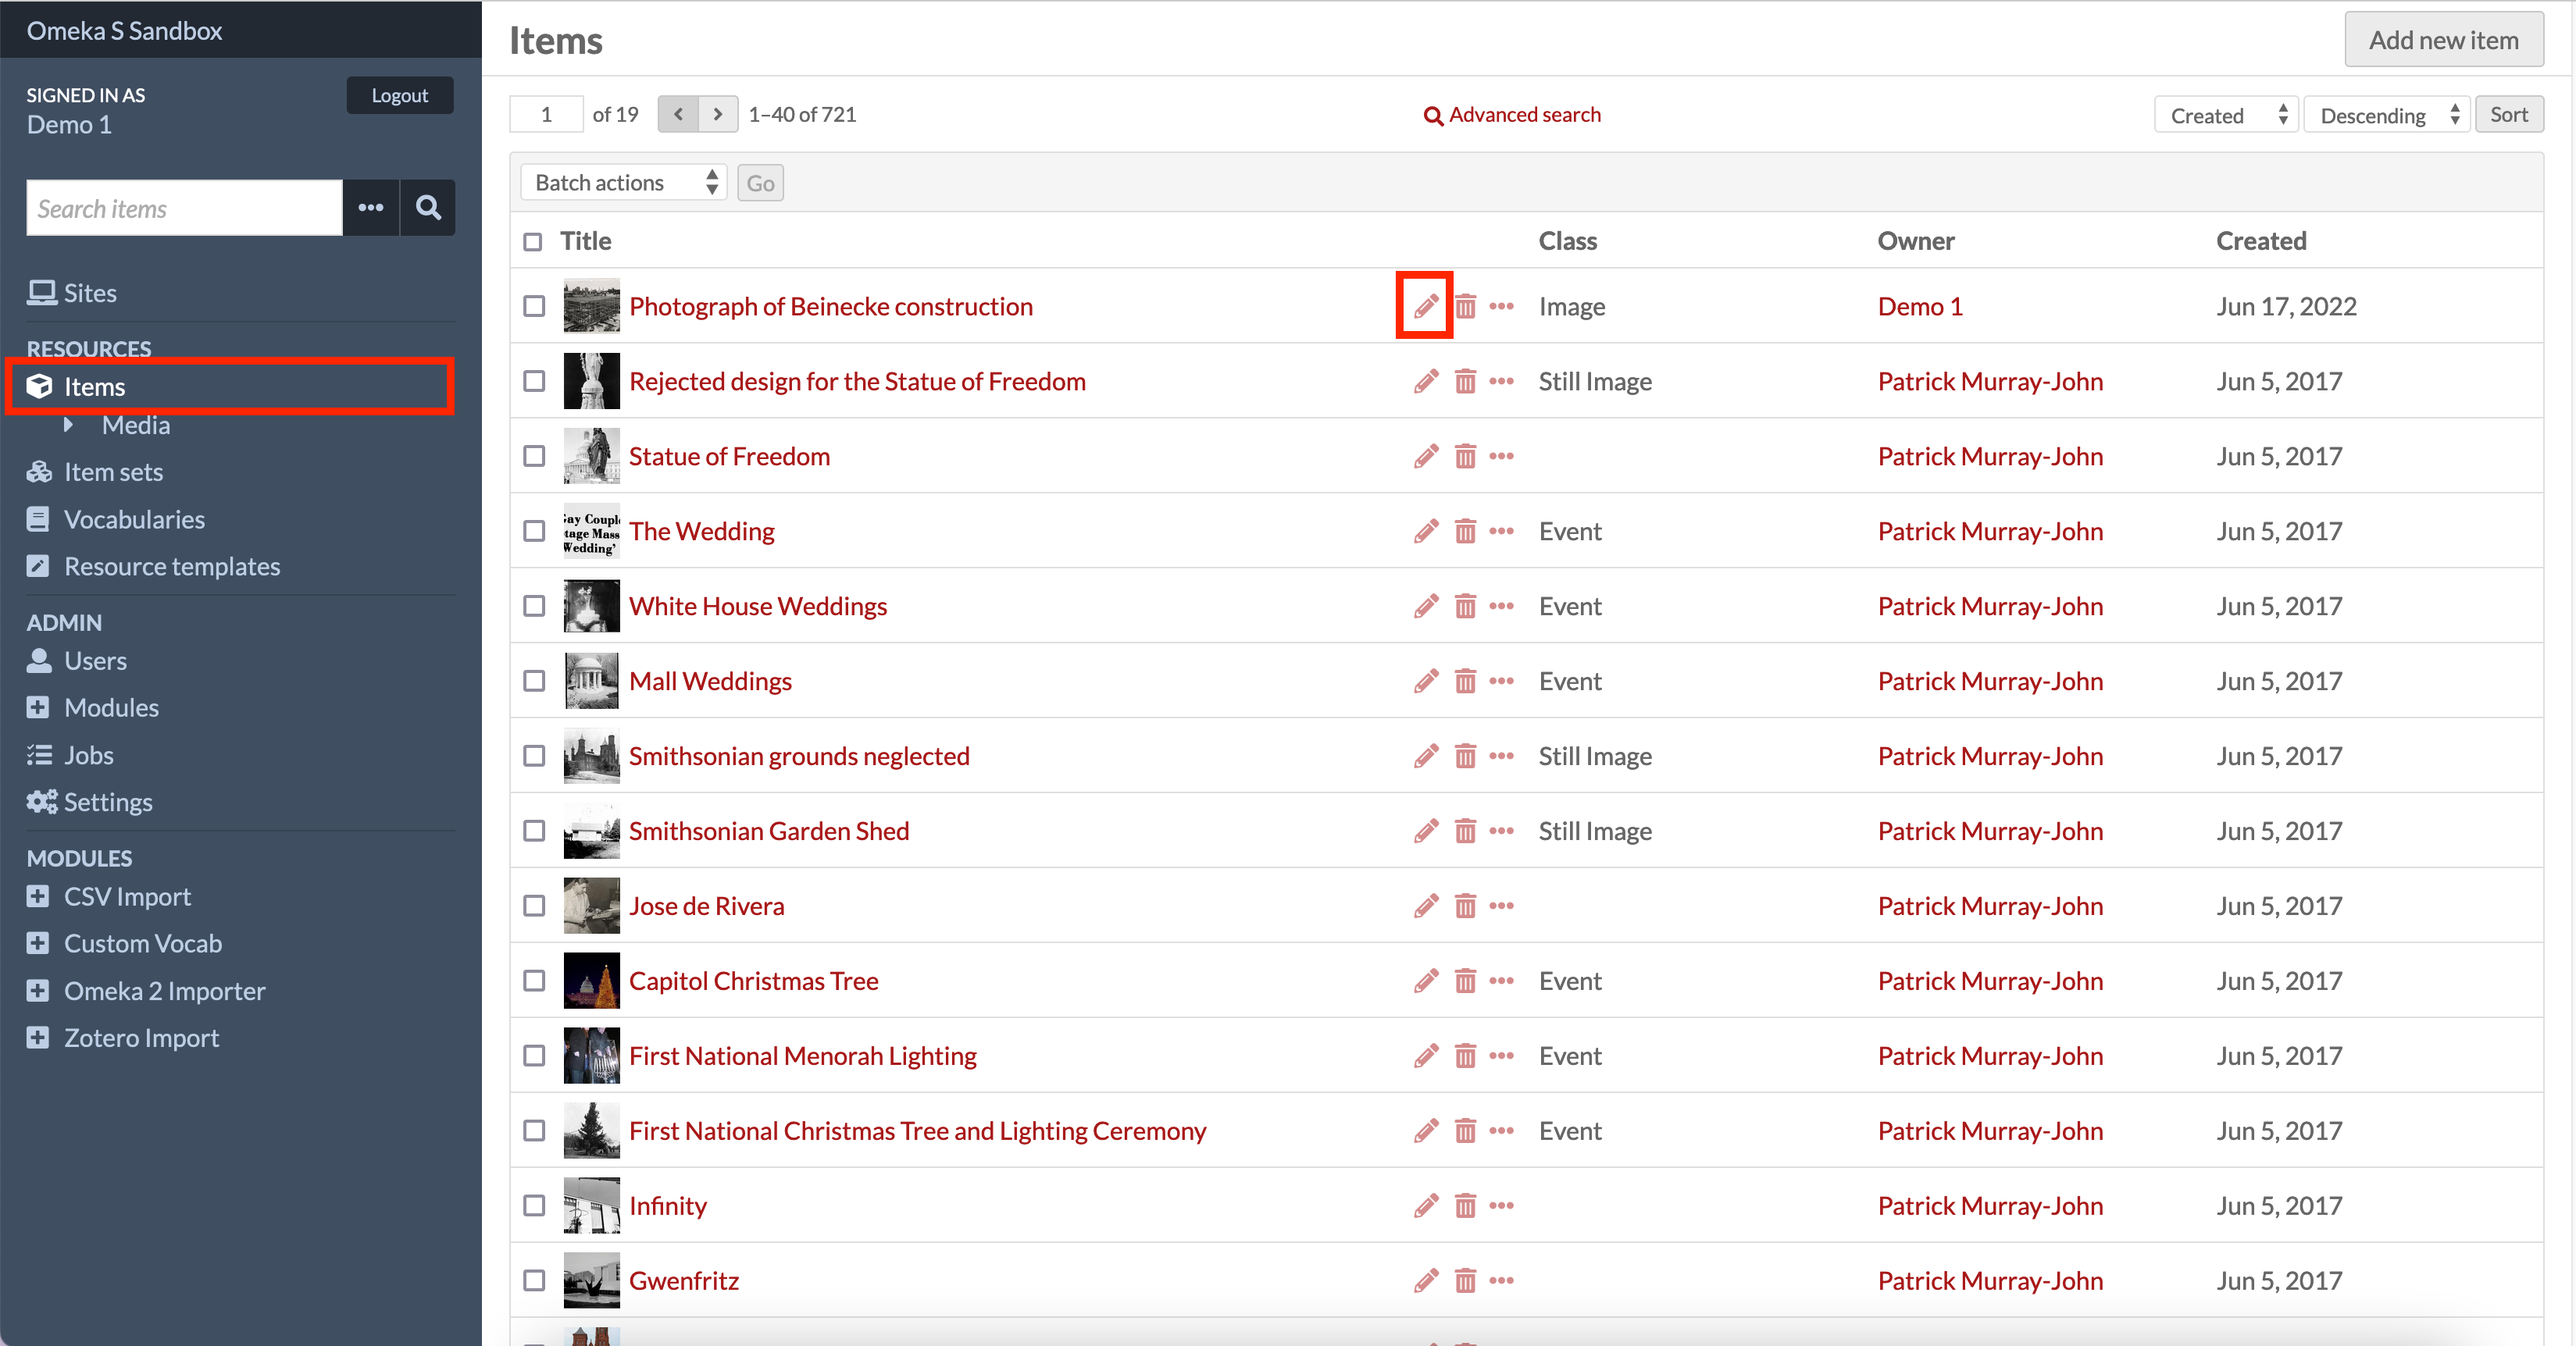
Task: Check the Photograph of Beinecke construction checkbox
Action: click(x=534, y=306)
